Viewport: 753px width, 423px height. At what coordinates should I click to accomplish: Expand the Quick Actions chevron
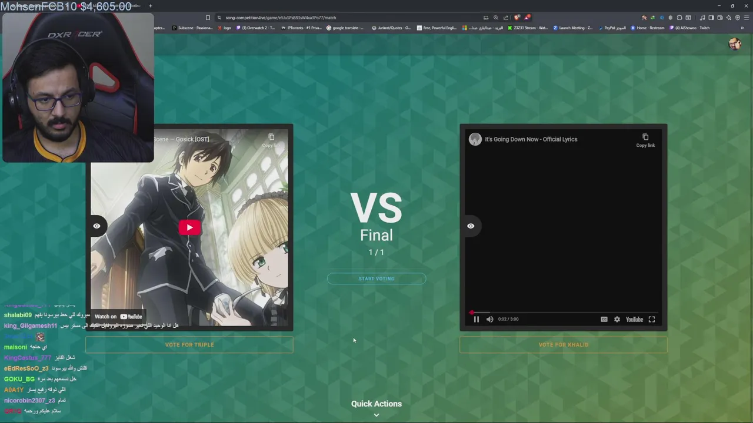coord(376,415)
